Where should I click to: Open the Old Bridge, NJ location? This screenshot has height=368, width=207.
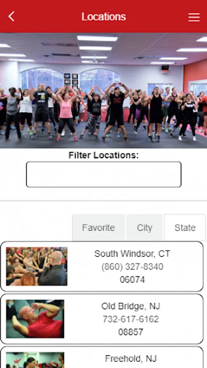[x=131, y=306]
